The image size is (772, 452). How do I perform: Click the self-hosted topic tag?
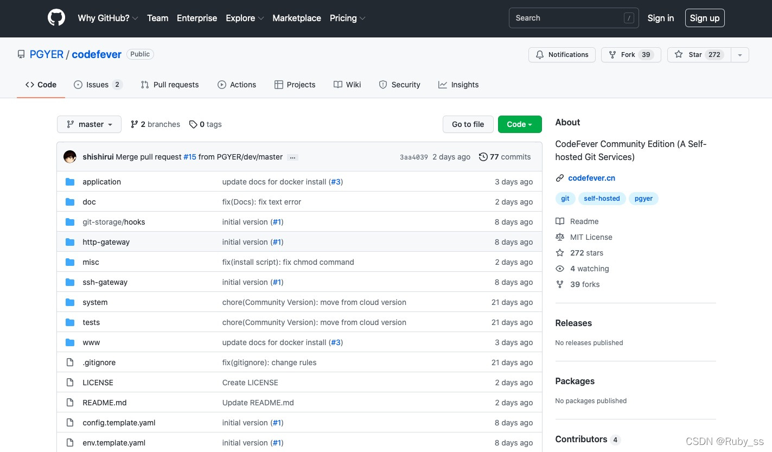602,199
